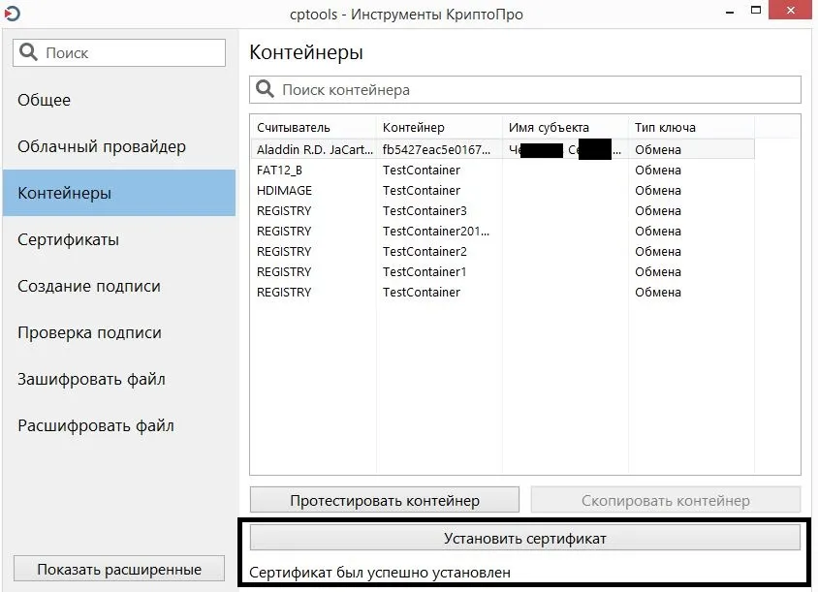Select the TestContainer2 row
The height and width of the screenshot is (592, 818).
coord(502,251)
